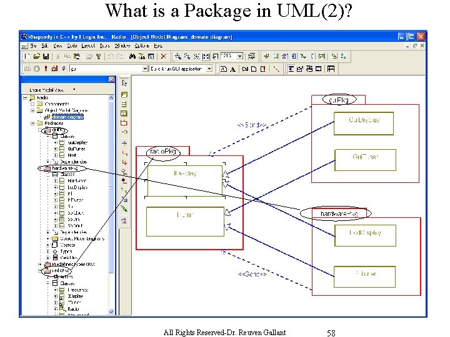The width and height of the screenshot is (450, 337).
Task: Click the New project toolbar icon
Action: (x=27, y=56)
